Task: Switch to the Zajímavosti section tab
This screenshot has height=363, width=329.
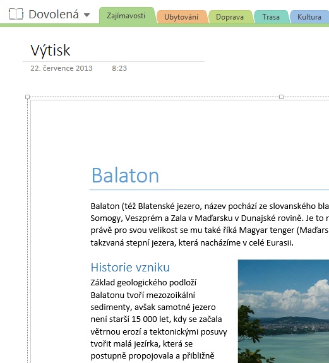Action: pyautogui.click(x=126, y=16)
